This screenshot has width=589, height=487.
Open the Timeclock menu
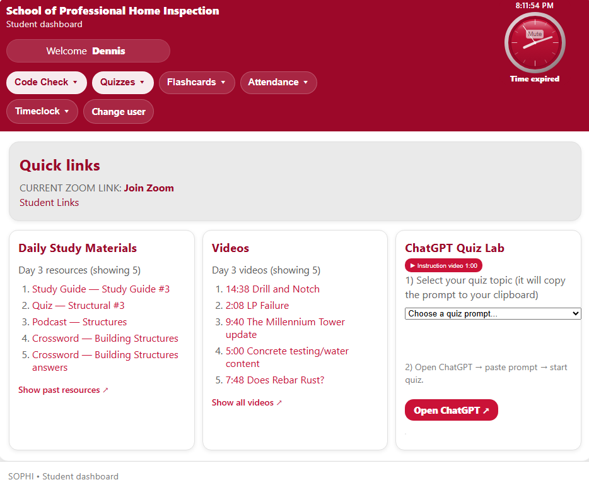[x=42, y=112]
